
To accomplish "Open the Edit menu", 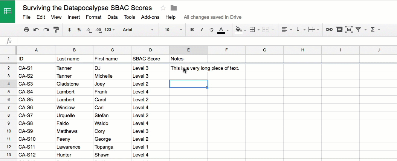I will click(41, 17).
